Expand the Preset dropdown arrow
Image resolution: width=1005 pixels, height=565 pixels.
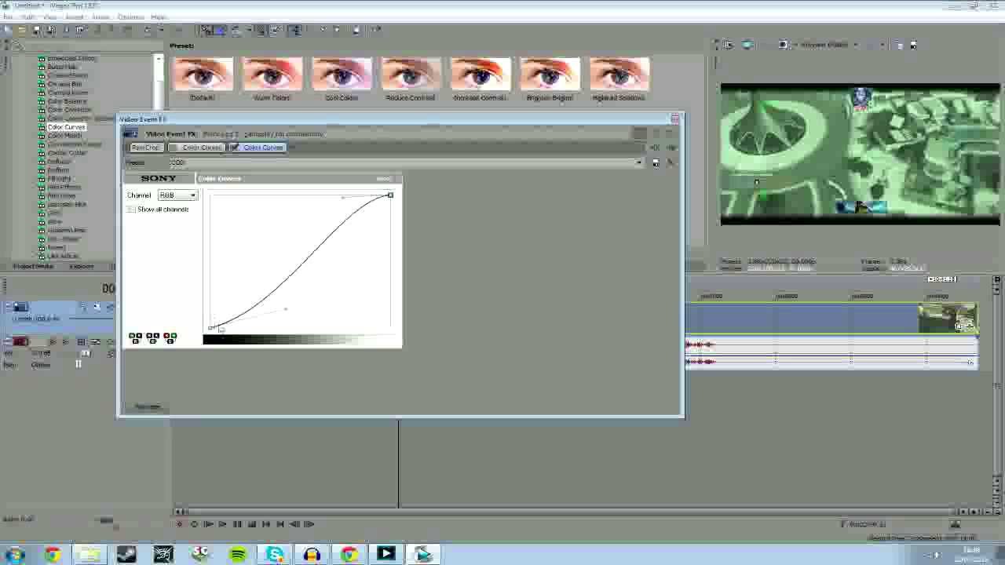coord(639,162)
